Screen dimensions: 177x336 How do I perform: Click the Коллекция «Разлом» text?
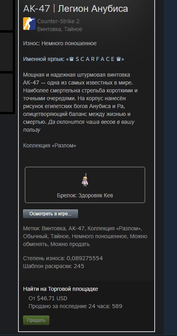(x=49, y=145)
